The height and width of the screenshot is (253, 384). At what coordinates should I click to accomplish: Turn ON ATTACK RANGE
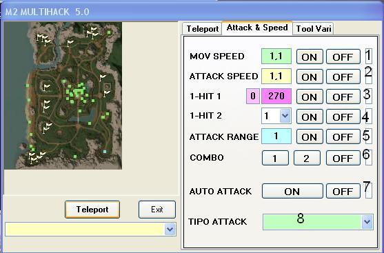point(310,136)
